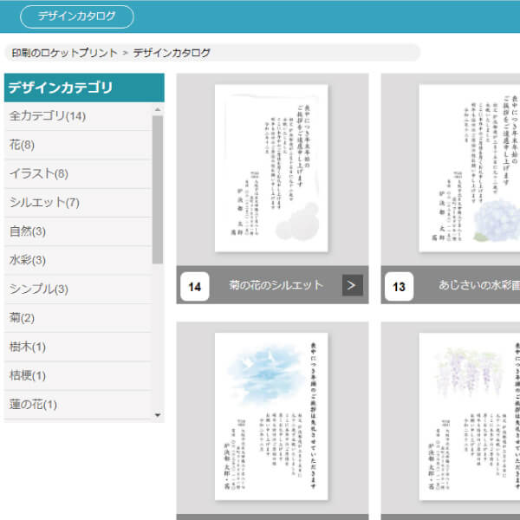The height and width of the screenshot is (520, 520).
Task: Click the 菊の花のシルエット title
Action: pos(276,285)
